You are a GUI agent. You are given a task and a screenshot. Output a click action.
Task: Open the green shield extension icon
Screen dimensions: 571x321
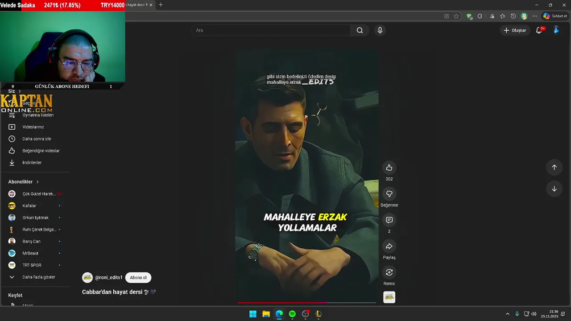469,16
